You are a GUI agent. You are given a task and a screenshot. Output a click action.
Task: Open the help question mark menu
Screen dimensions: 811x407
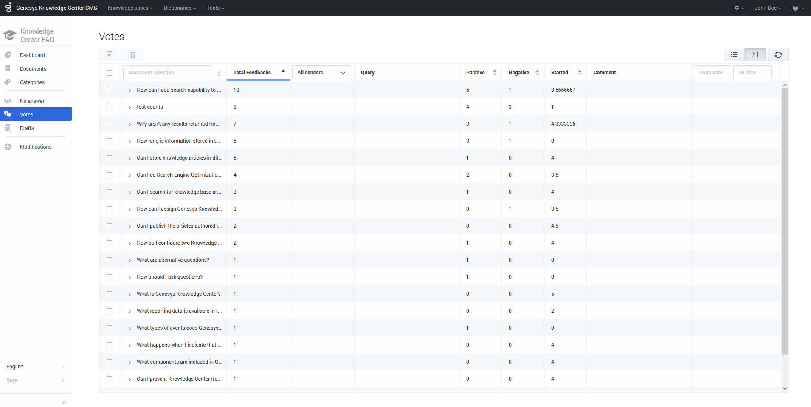tap(797, 8)
